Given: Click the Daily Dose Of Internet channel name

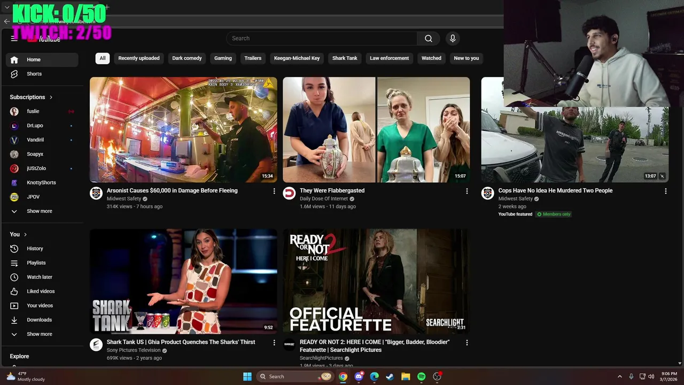Looking at the screenshot, I should coord(324,199).
